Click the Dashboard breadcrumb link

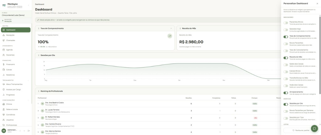coord(39,4)
